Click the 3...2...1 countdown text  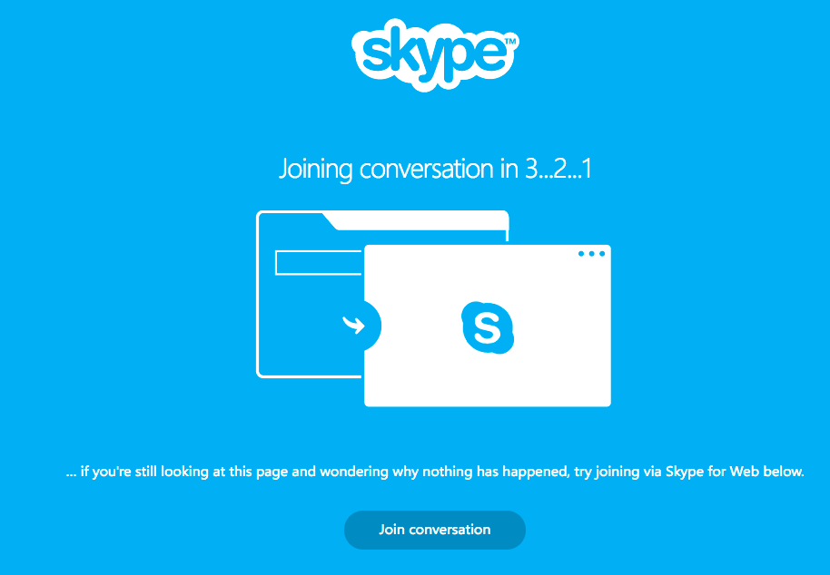click(558, 169)
